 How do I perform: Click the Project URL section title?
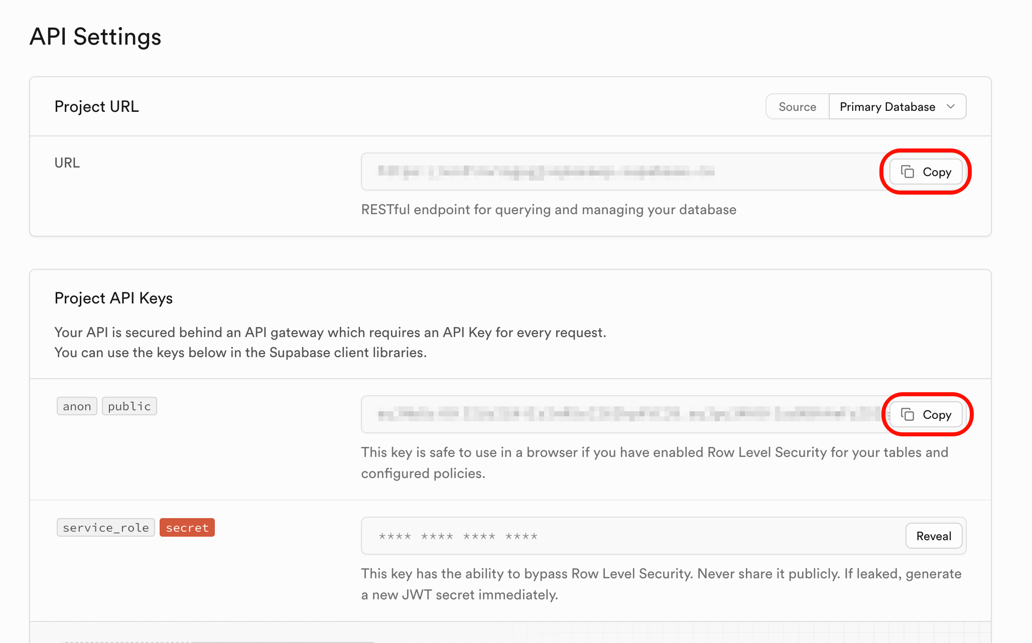pyautogui.click(x=96, y=107)
